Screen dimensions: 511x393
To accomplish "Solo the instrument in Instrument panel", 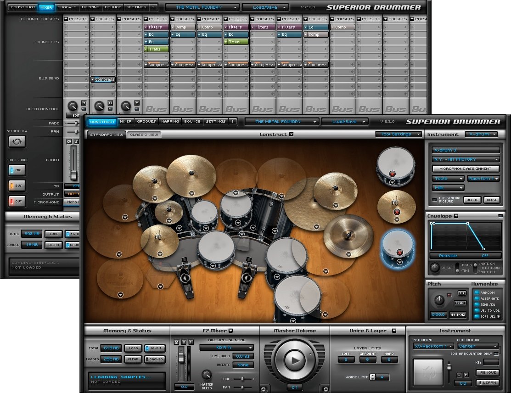I will (459, 375).
